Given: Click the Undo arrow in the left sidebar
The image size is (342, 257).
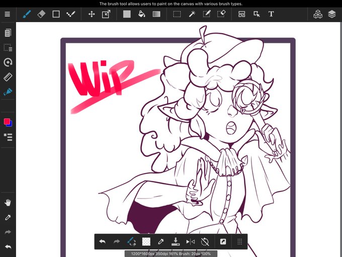Looking at the screenshot, I should [8, 247].
